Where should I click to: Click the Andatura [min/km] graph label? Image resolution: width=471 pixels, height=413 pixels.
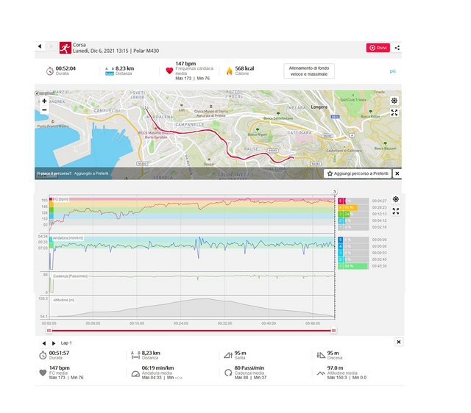coord(68,238)
